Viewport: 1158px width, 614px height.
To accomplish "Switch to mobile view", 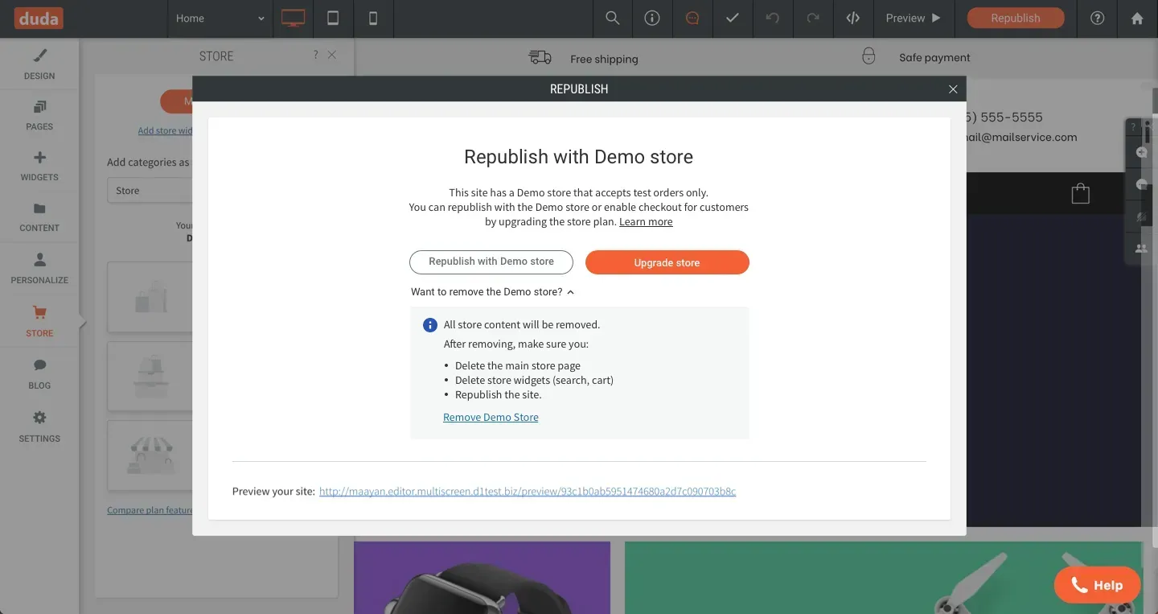I will (373, 19).
